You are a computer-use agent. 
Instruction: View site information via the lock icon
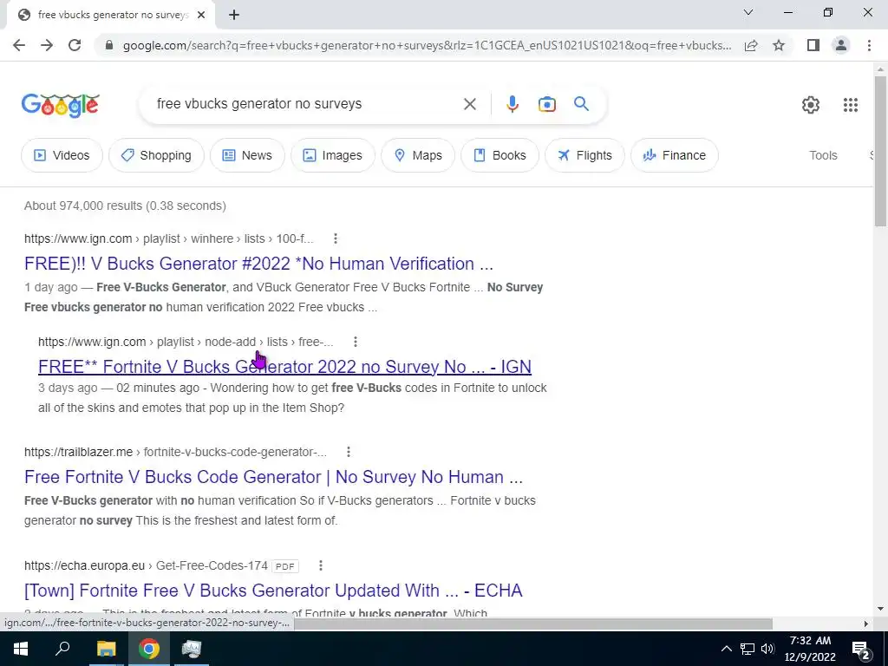pos(109,45)
